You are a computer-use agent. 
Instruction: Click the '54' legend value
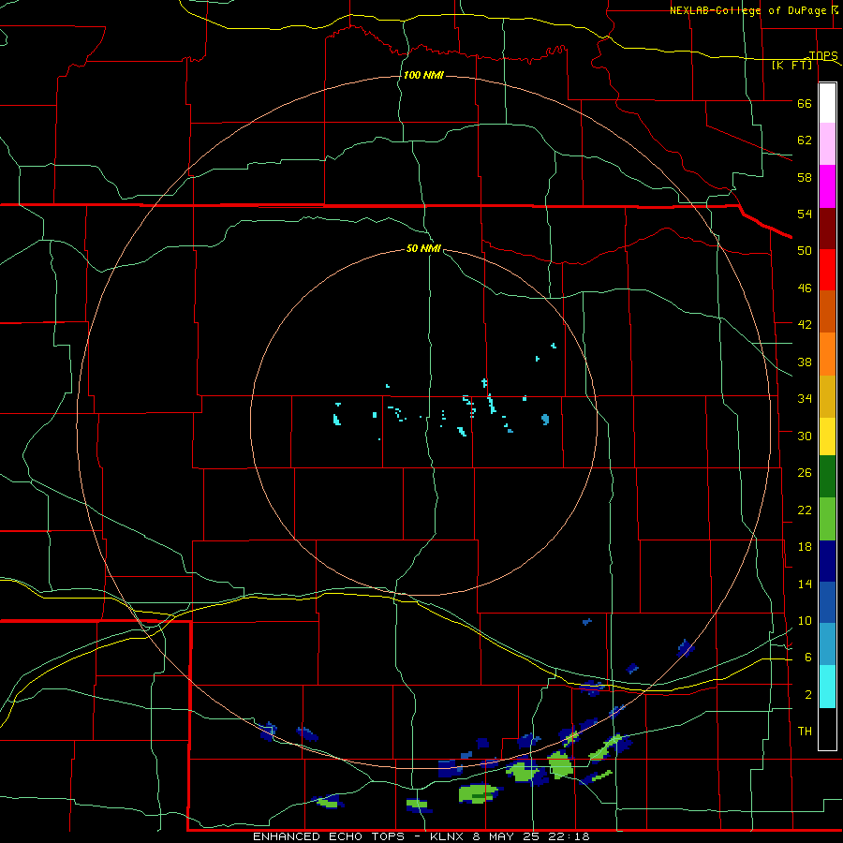coord(805,214)
